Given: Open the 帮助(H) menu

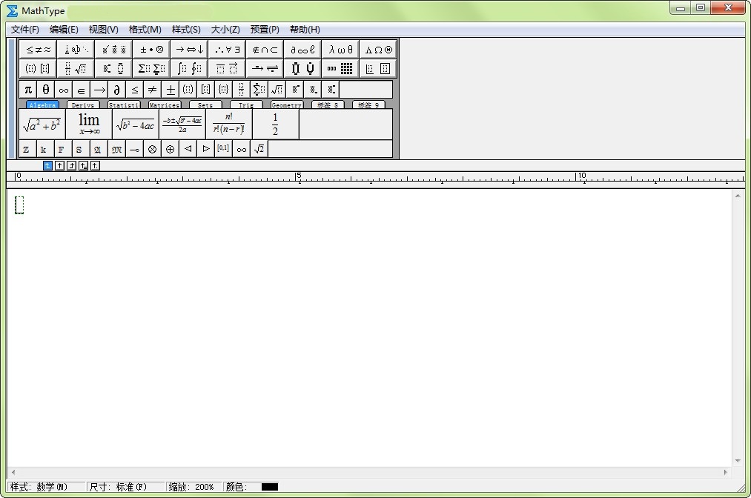Looking at the screenshot, I should pyautogui.click(x=305, y=30).
